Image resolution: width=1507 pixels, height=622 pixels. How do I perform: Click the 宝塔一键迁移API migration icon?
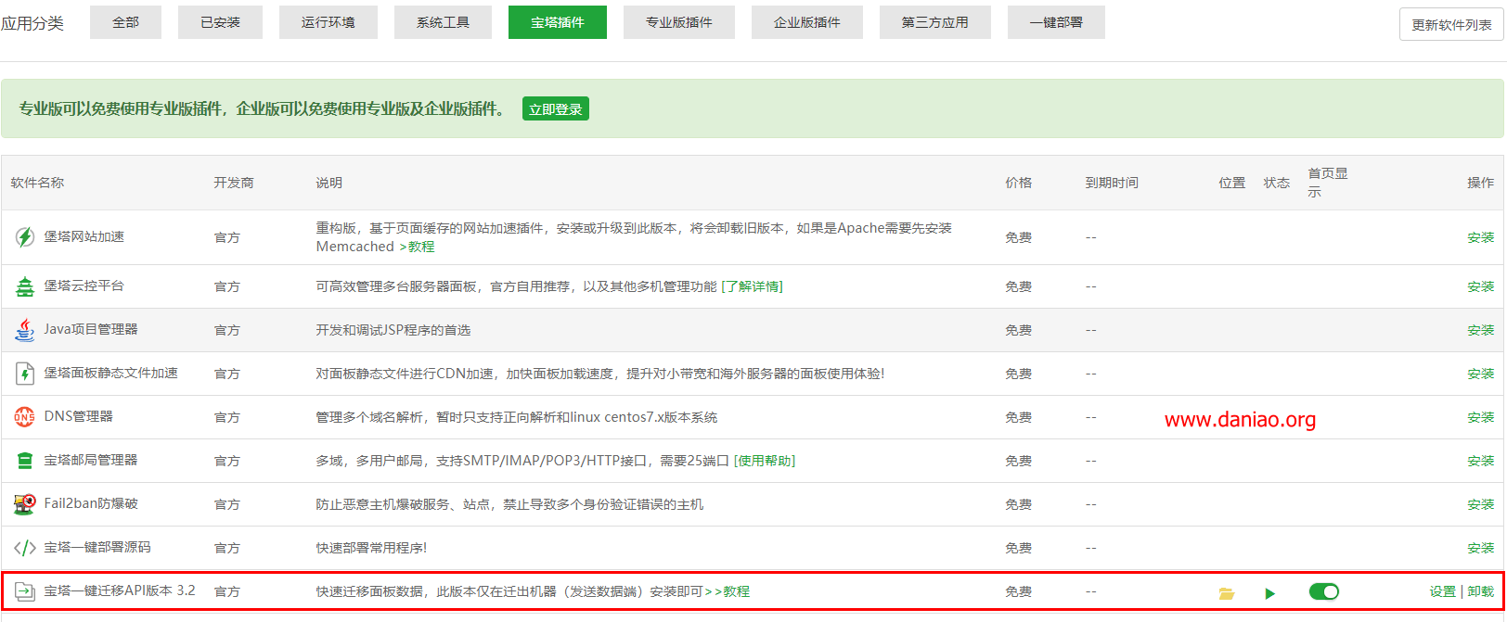tap(25, 591)
